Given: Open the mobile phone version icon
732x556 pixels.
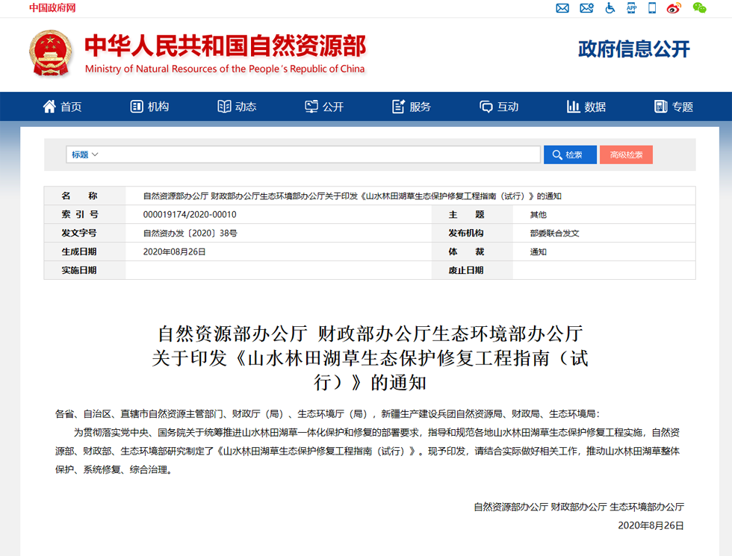Looking at the screenshot, I should pos(652,8).
